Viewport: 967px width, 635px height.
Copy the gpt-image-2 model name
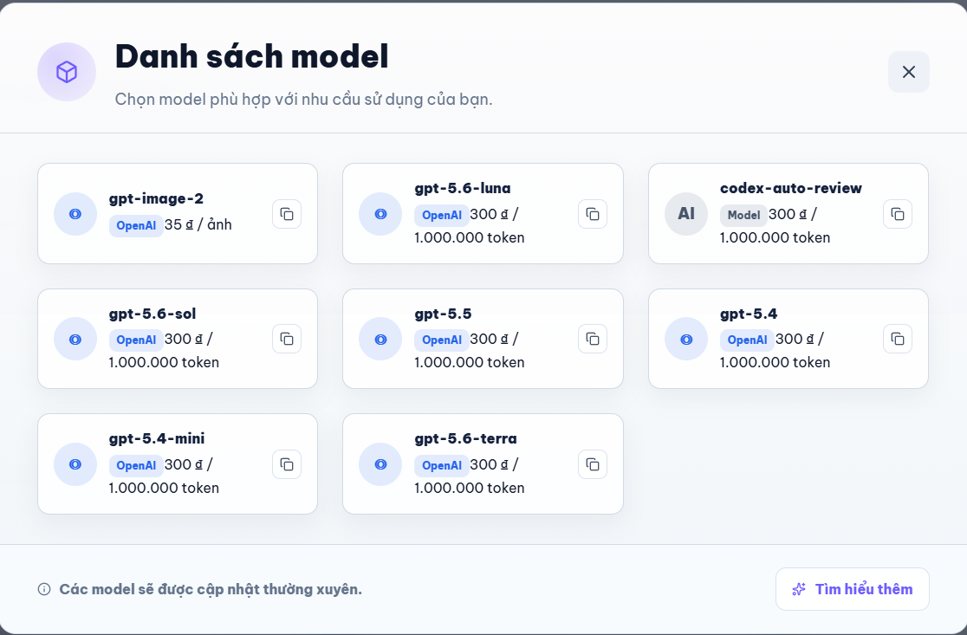[x=287, y=214]
